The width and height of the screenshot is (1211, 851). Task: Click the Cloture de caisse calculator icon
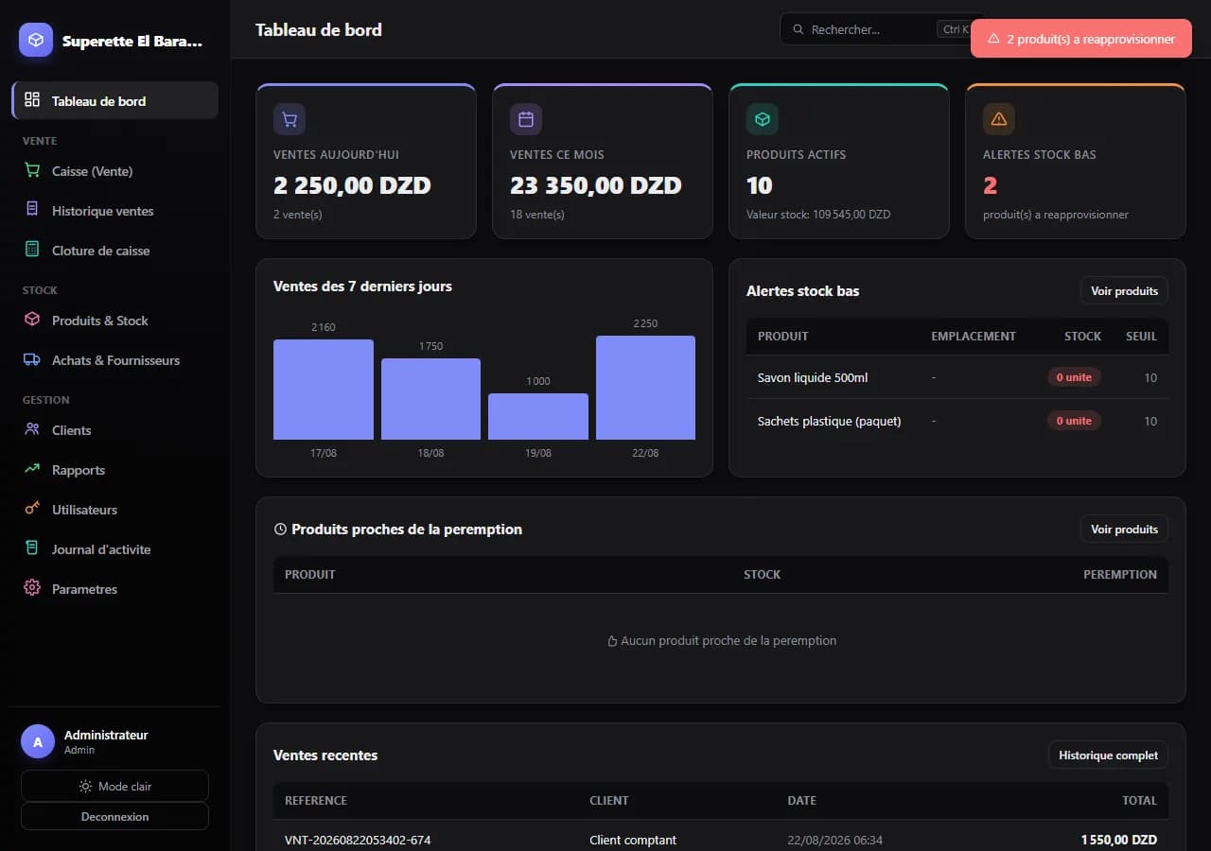pos(32,251)
